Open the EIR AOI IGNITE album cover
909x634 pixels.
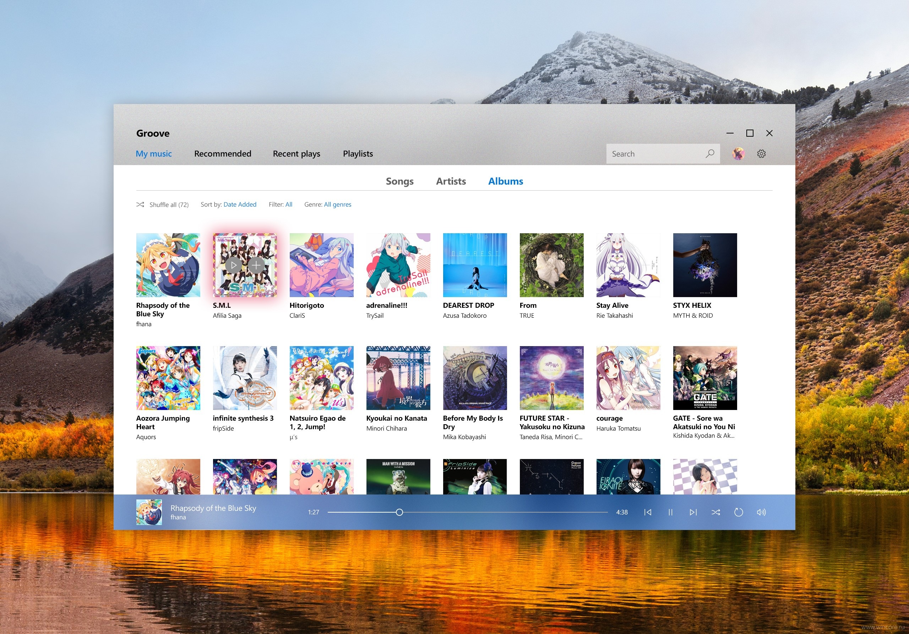pos(628,476)
